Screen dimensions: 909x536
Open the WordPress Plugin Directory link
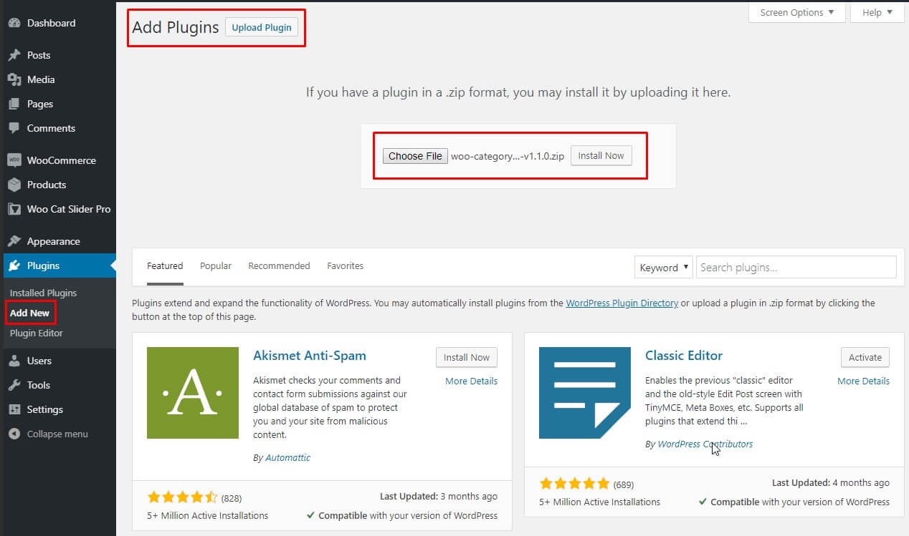[x=622, y=303]
